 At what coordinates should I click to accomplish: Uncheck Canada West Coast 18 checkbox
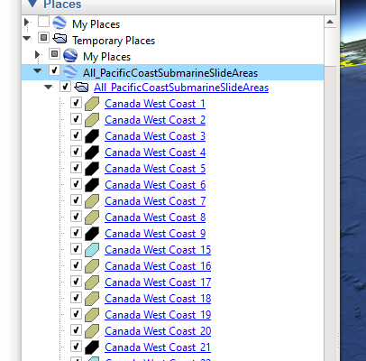(76, 298)
